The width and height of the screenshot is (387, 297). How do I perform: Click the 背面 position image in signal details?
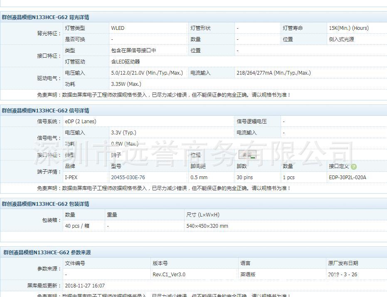(x=247, y=155)
